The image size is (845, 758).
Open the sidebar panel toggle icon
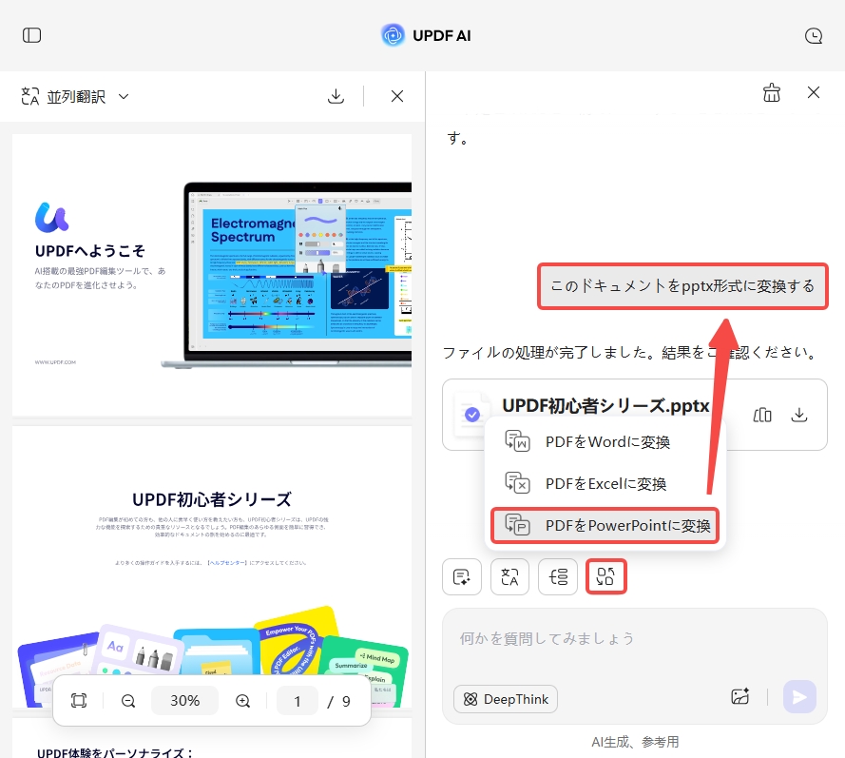(x=31, y=35)
